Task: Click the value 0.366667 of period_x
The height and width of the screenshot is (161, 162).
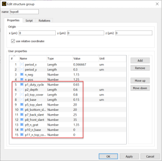Action: click(79, 64)
